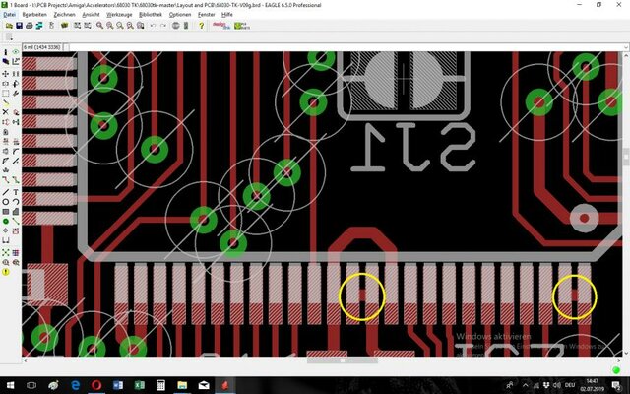
Task: Click the Open file folder icon
Action: pos(8,27)
